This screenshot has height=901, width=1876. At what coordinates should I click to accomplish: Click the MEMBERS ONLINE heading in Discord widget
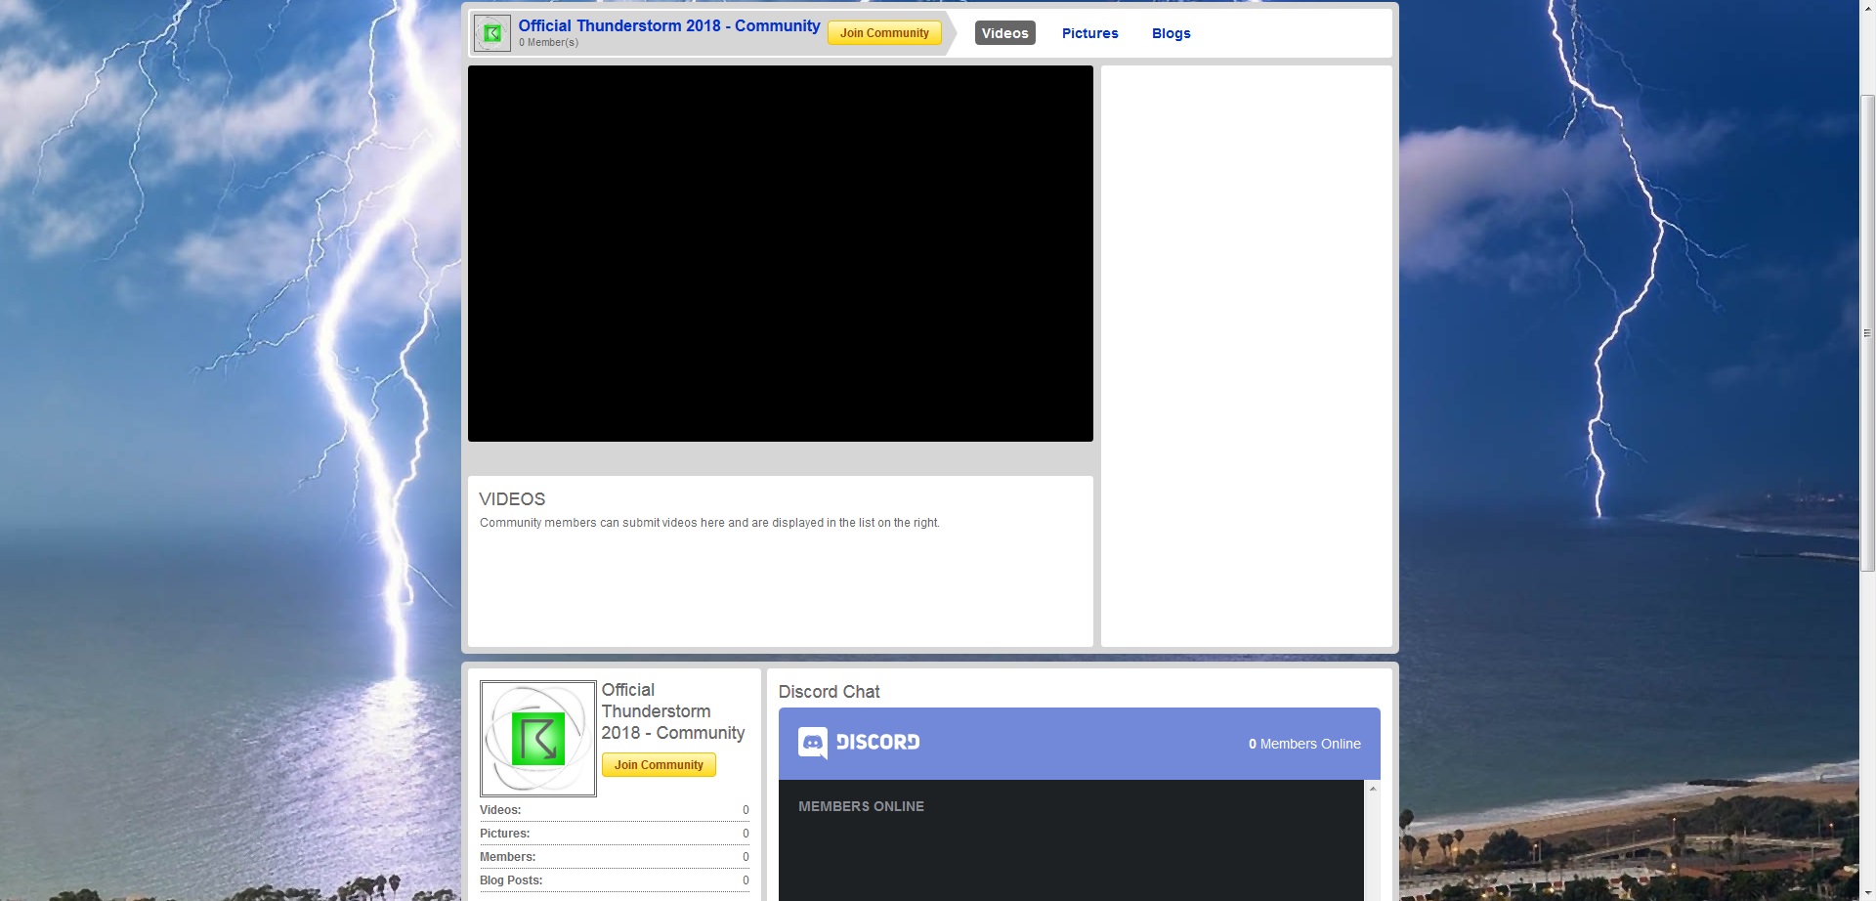click(861, 806)
